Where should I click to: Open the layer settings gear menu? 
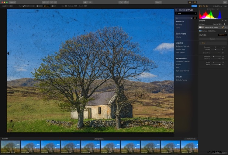pos(225,24)
